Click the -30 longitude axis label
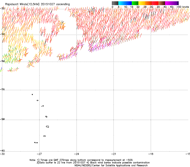Screen dimensions: 190x167 2,154
